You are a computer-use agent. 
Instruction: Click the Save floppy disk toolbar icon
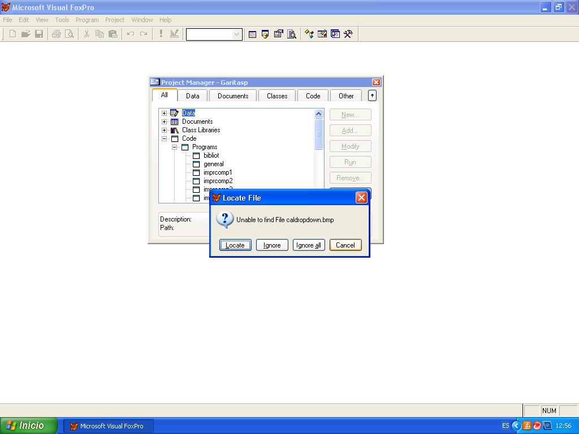(39, 34)
